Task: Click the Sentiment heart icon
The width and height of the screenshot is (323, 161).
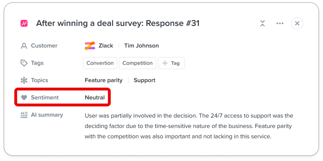Action: coord(24,98)
